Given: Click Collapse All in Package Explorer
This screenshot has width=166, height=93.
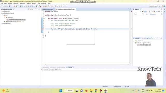Looking at the screenshot, I should click(28, 9).
